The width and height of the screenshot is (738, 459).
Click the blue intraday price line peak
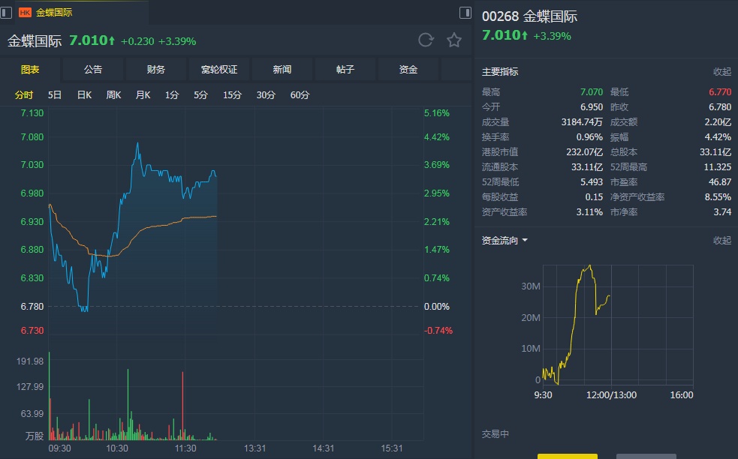[137, 144]
